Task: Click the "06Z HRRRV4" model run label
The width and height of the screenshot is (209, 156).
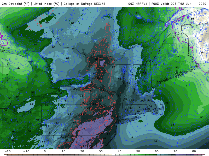Action: (x=138, y=4)
